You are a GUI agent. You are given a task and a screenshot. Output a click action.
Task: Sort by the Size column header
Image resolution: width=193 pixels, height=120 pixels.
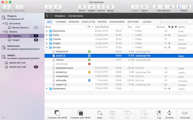click(x=130, y=27)
